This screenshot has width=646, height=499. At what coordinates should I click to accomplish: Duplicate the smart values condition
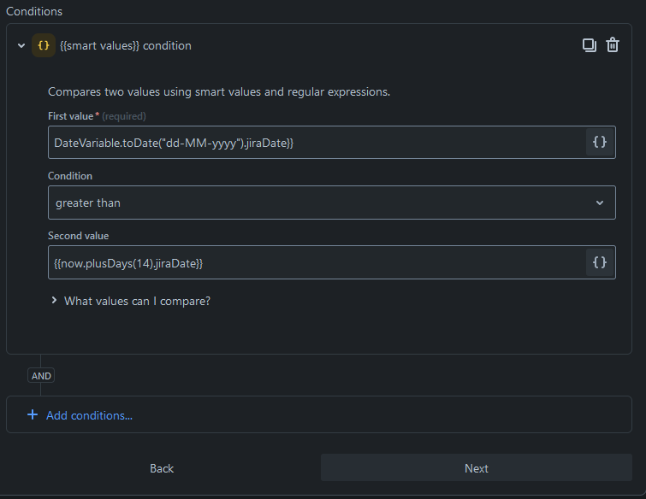click(590, 45)
